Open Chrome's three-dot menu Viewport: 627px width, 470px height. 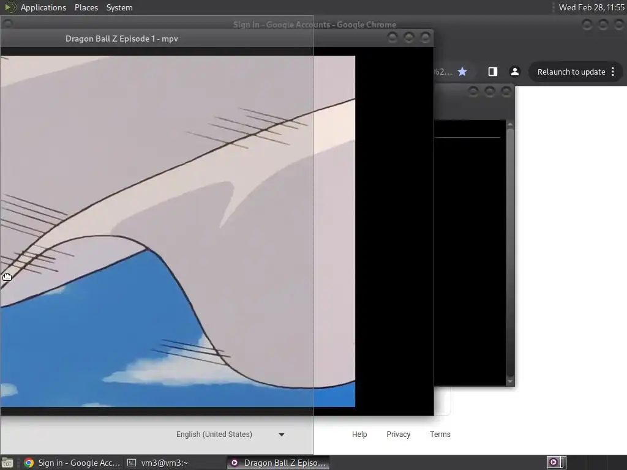[613, 72]
